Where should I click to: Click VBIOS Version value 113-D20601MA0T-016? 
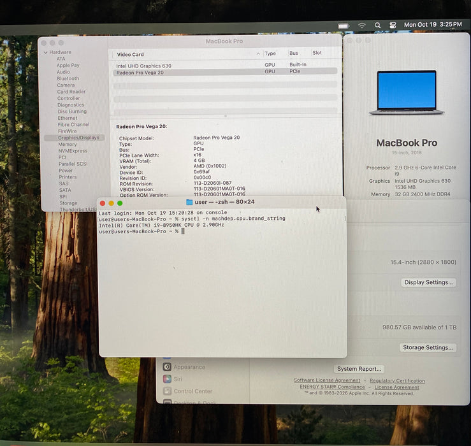[219, 189]
